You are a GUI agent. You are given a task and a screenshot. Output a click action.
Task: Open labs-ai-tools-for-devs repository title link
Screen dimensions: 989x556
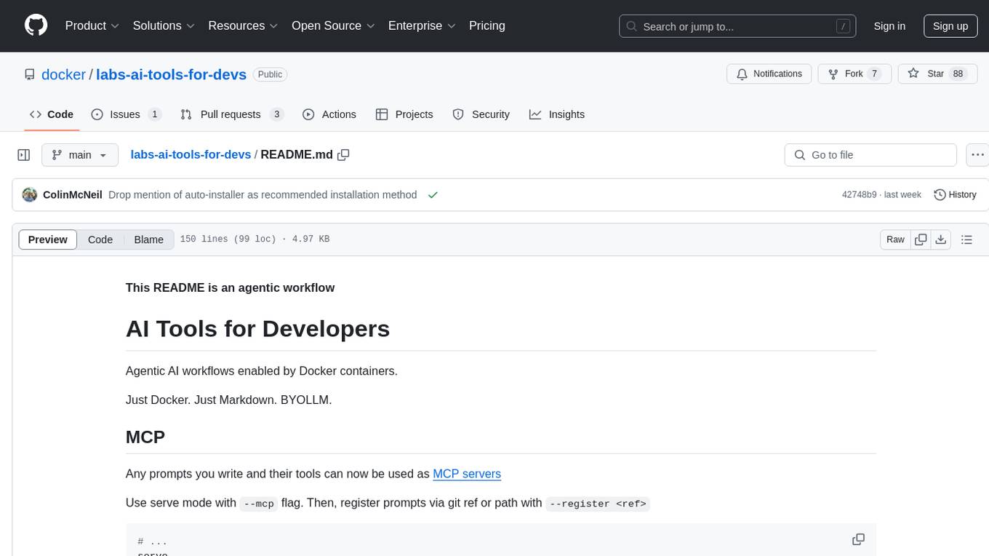[171, 74]
